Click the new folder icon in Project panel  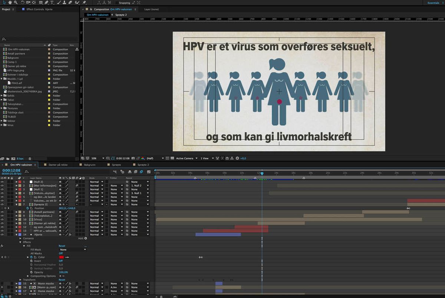point(8,159)
